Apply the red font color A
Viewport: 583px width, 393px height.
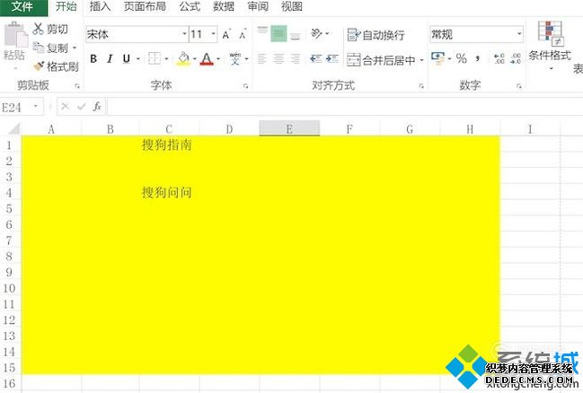coord(207,58)
